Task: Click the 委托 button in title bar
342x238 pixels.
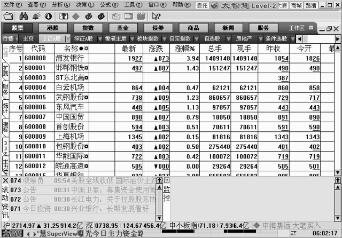Action: click(202, 5)
